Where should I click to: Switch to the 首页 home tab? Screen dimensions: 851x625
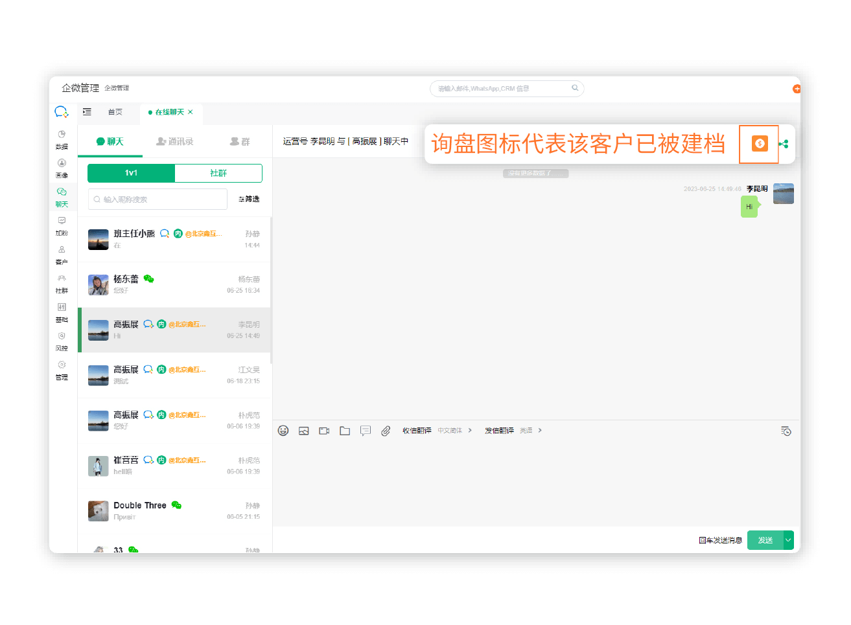115,112
